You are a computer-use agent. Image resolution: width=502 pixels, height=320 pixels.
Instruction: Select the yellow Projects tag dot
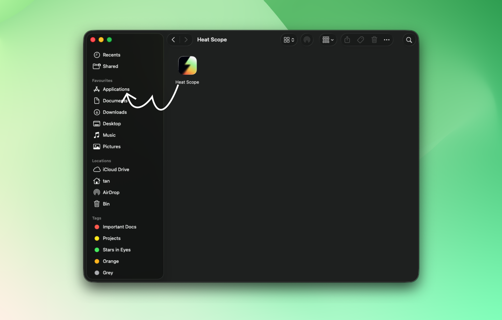click(97, 238)
